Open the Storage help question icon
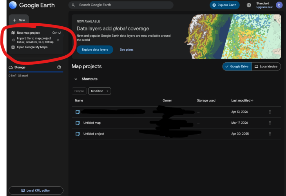 (59, 67)
